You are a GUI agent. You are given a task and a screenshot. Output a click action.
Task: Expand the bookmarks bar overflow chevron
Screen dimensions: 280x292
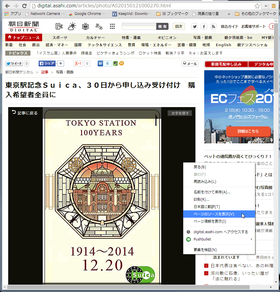229,14
